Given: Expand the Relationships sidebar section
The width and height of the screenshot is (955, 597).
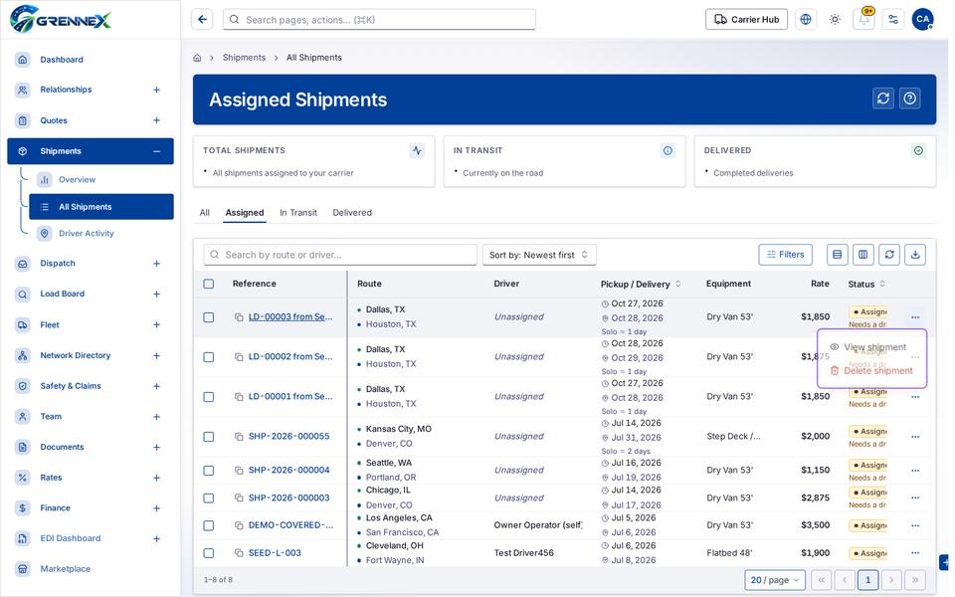Looking at the screenshot, I should click(x=156, y=90).
